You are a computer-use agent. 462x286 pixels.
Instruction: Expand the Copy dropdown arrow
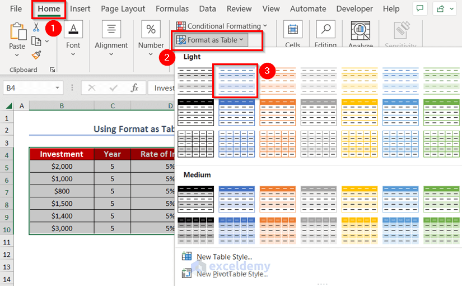(47, 41)
